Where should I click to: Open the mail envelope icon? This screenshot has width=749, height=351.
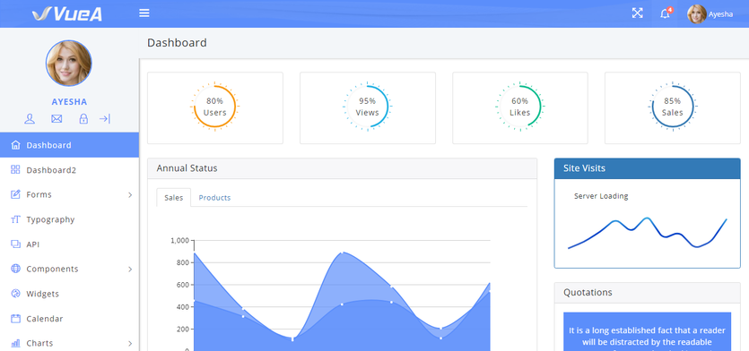pyautogui.click(x=57, y=119)
